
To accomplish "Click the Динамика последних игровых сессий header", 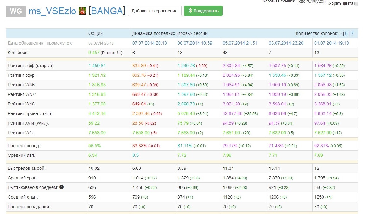I will click(170, 33).
